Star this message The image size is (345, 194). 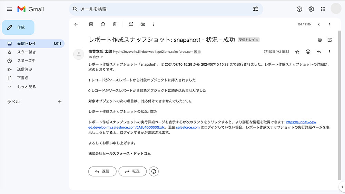point(297,52)
